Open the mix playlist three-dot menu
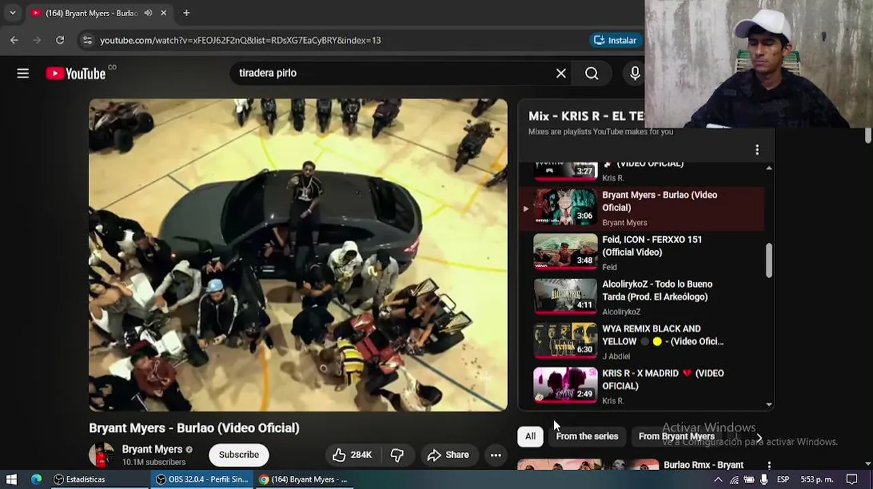This screenshot has width=873, height=489. (x=757, y=149)
